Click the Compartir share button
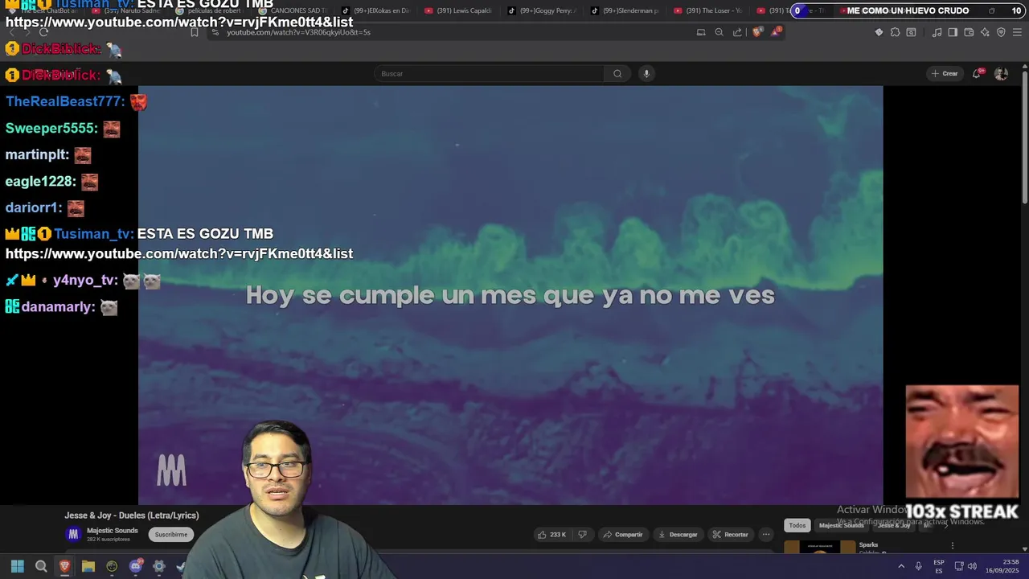1029x579 pixels. click(623, 535)
